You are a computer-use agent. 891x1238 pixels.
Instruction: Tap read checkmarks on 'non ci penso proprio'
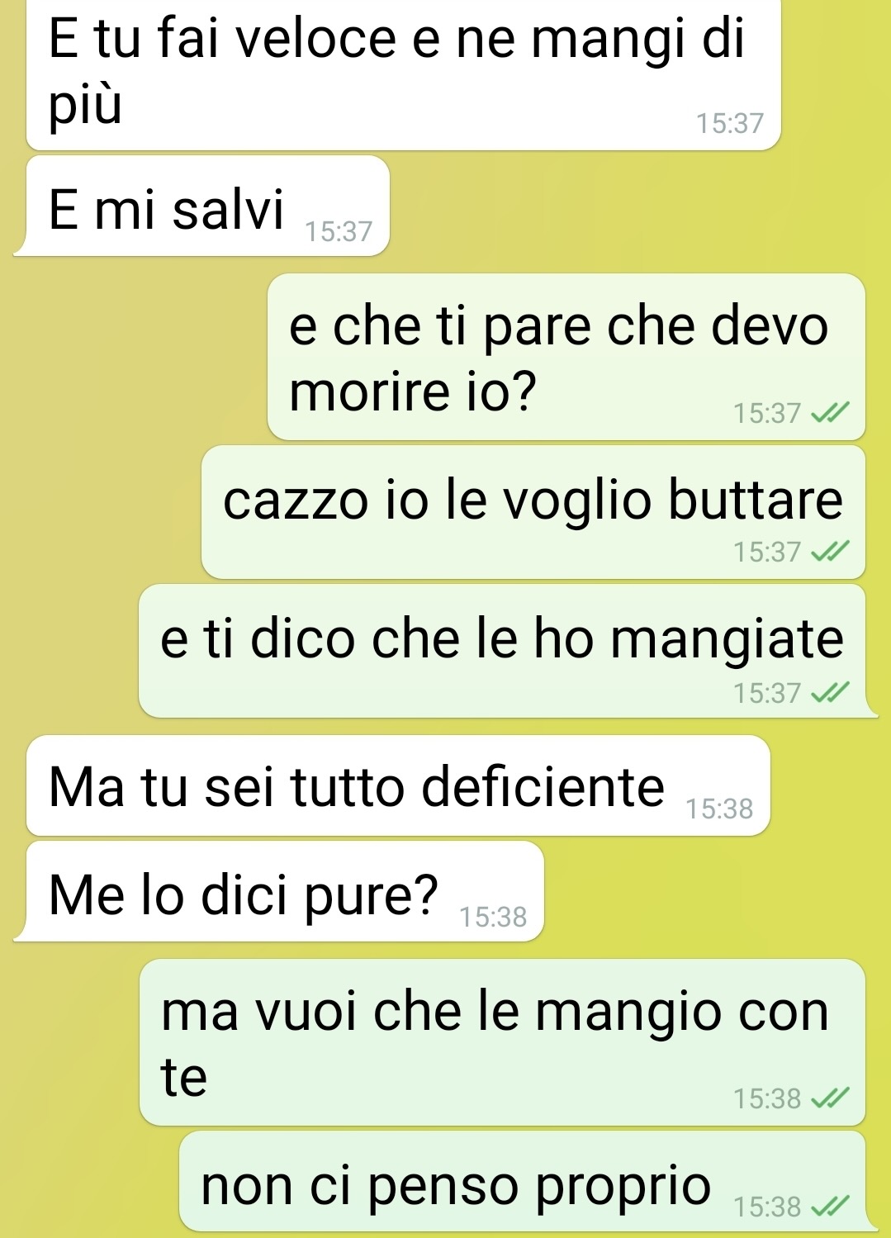pyautogui.click(x=830, y=1207)
